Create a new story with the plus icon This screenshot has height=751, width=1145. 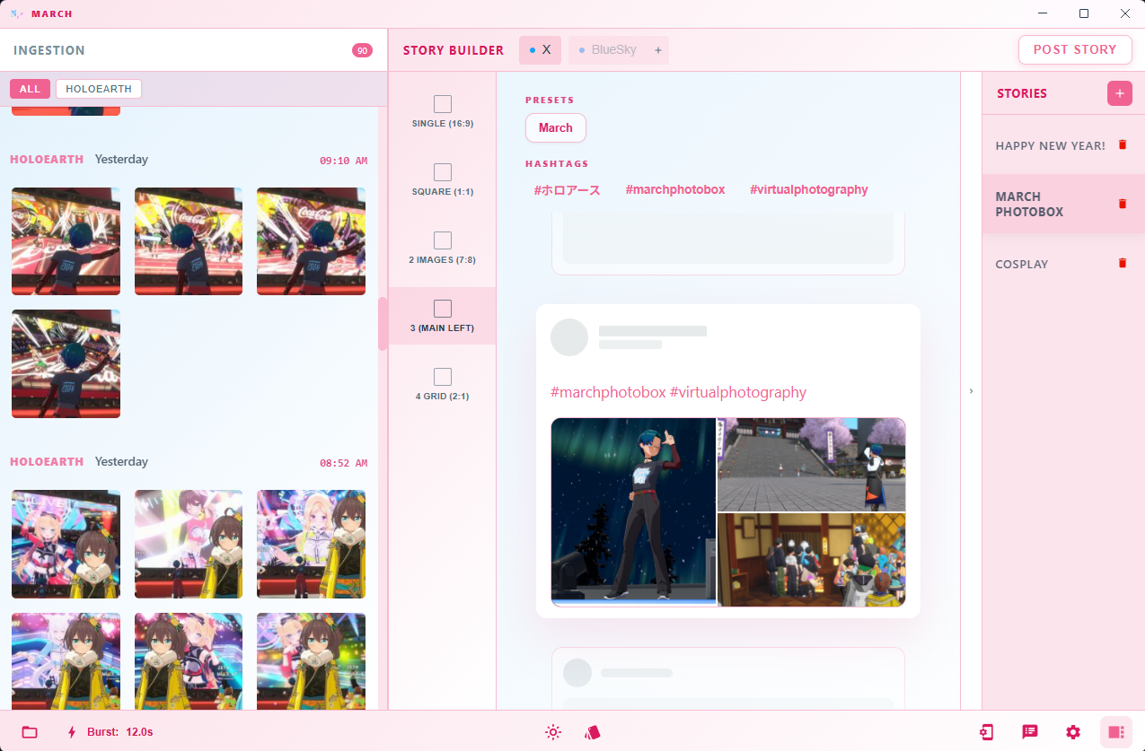1119,92
